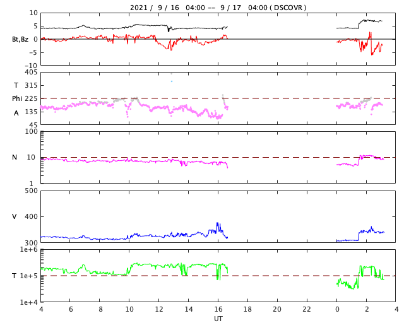
Task: Click the '405' tick label on the Phi panel
Action: pos(31,72)
